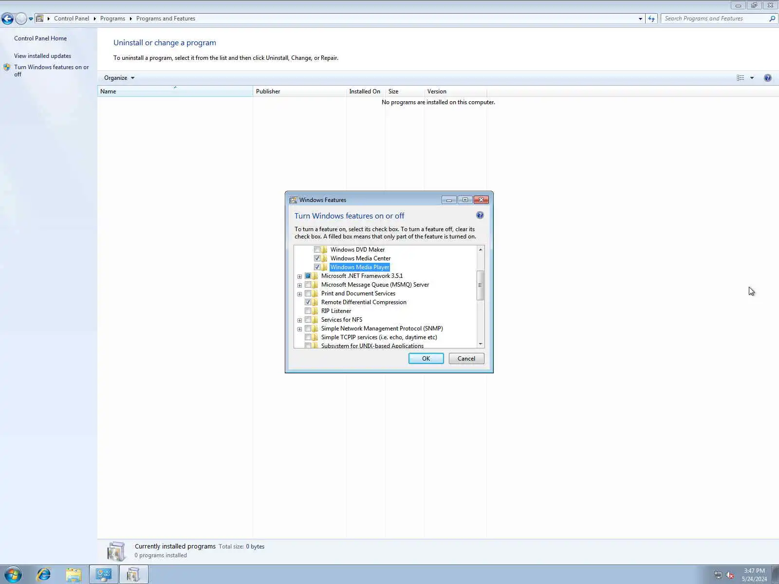Click the Services for NFS folder icon
The height and width of the screenshot is (584, 779).
(x=315, y=320)
